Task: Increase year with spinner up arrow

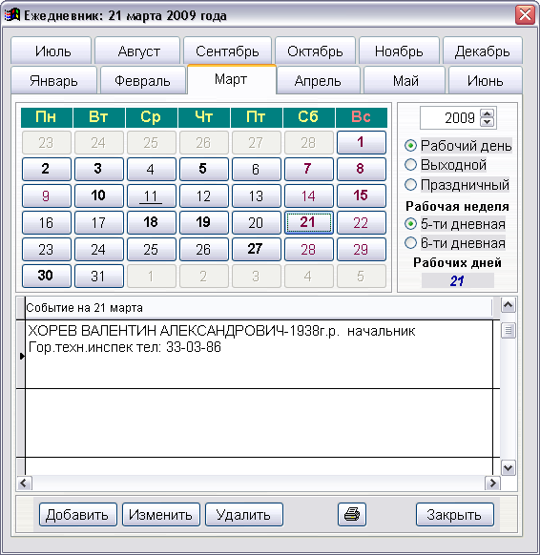Action: 488,114
